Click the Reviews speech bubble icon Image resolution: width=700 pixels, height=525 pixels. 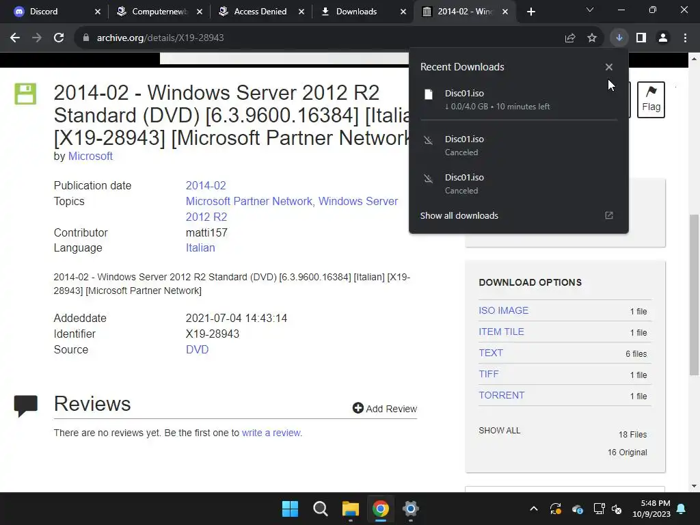pos(25,406)
